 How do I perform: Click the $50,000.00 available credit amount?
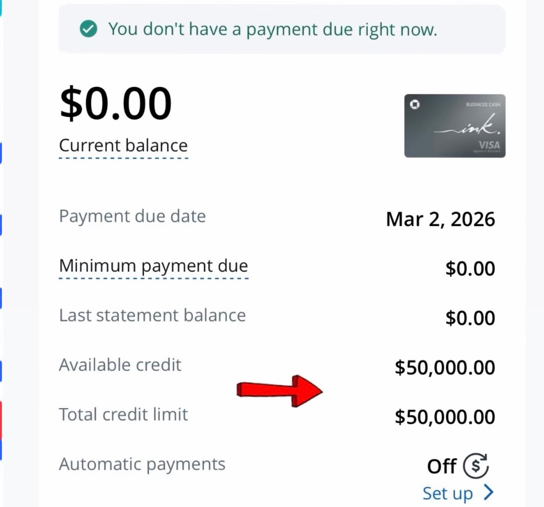pos(444,367)
